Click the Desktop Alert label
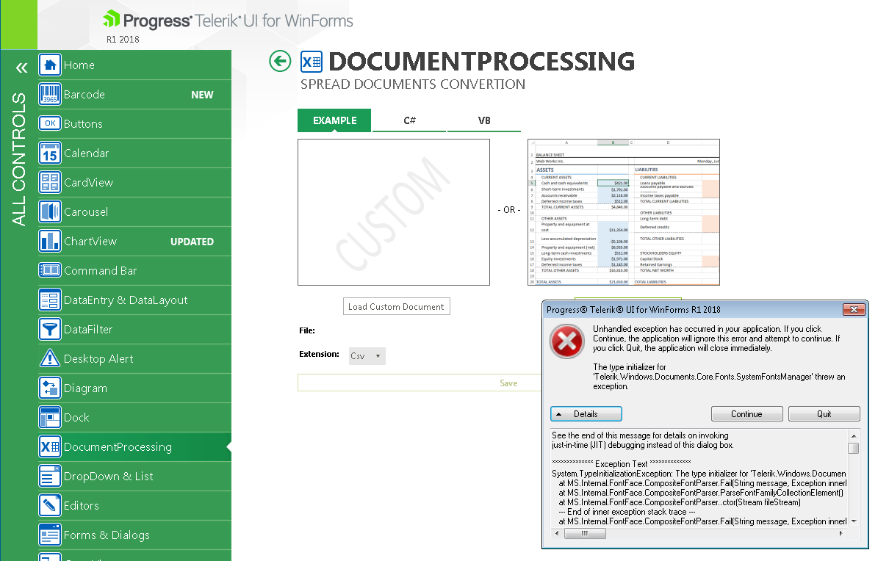 pyautogui.click(x=99, y=359)
